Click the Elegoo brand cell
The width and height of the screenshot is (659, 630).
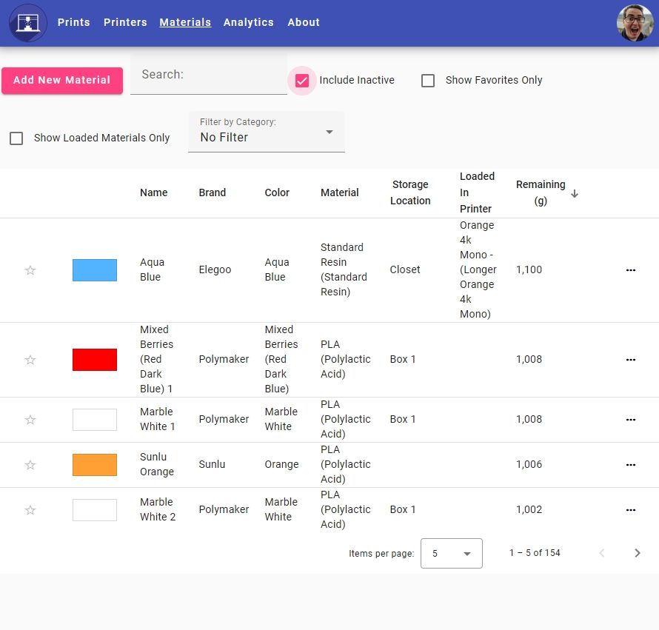[x=215, y=269]
